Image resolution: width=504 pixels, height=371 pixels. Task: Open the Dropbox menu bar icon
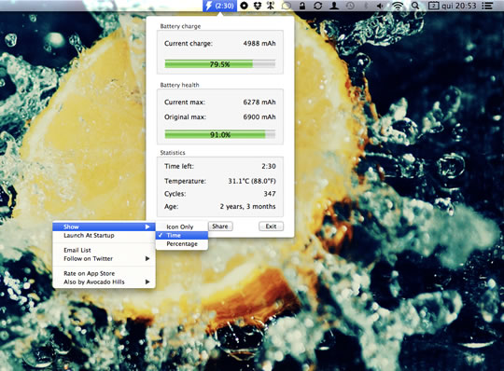(258, 6)
